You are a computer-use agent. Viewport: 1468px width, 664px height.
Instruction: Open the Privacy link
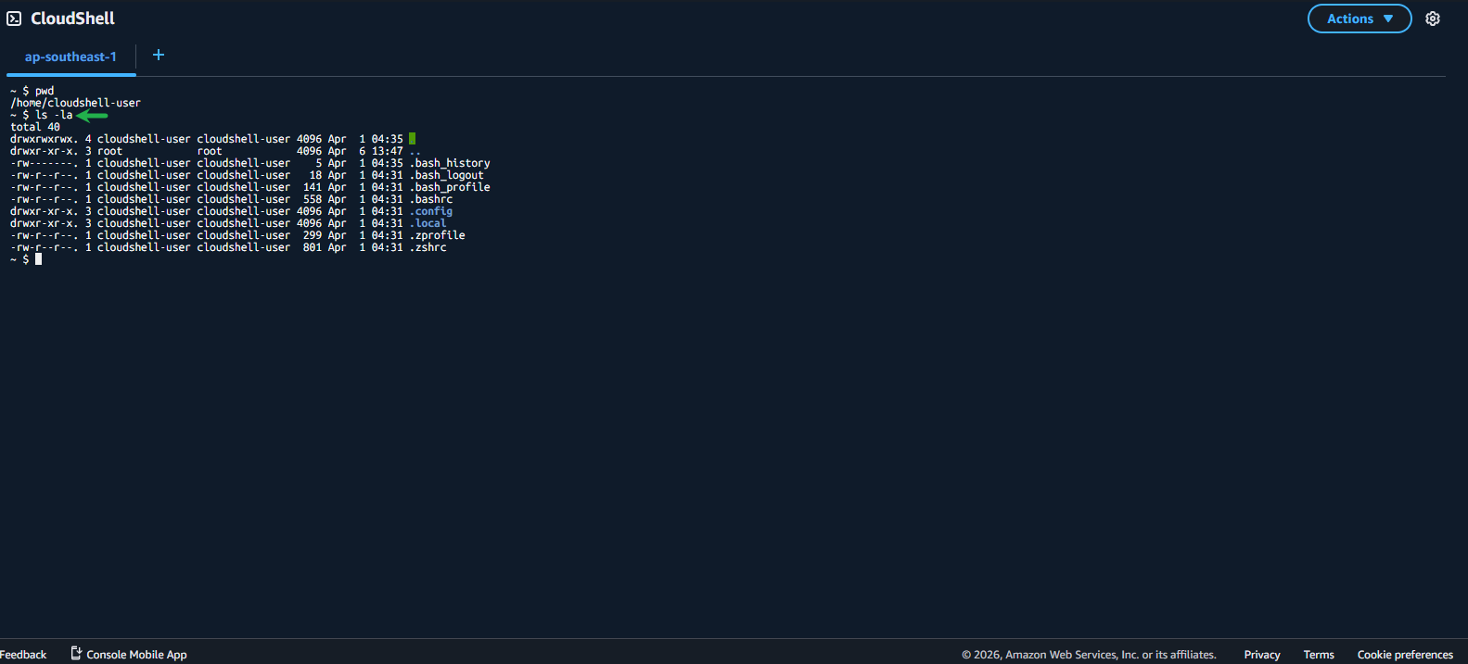click(x=1262, y=655)
